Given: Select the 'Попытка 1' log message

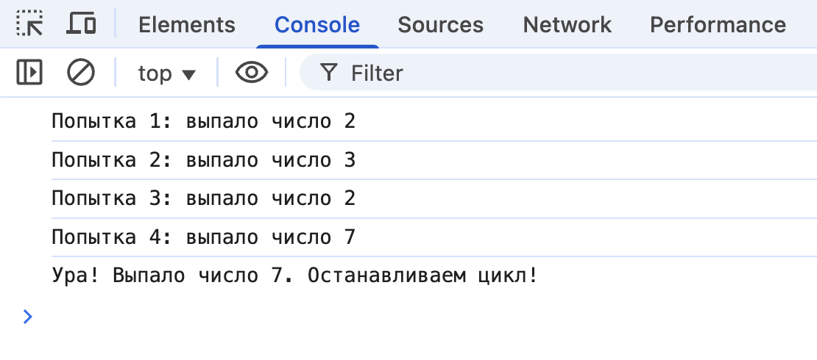Looking at the screenshot, I should click(x=204, y=121).
